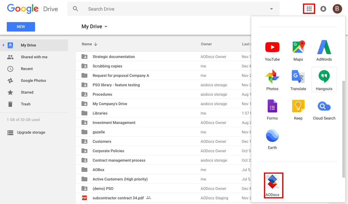Open Google Photos in the sidebar
The image size is (348, 204).
coord(34,80)
